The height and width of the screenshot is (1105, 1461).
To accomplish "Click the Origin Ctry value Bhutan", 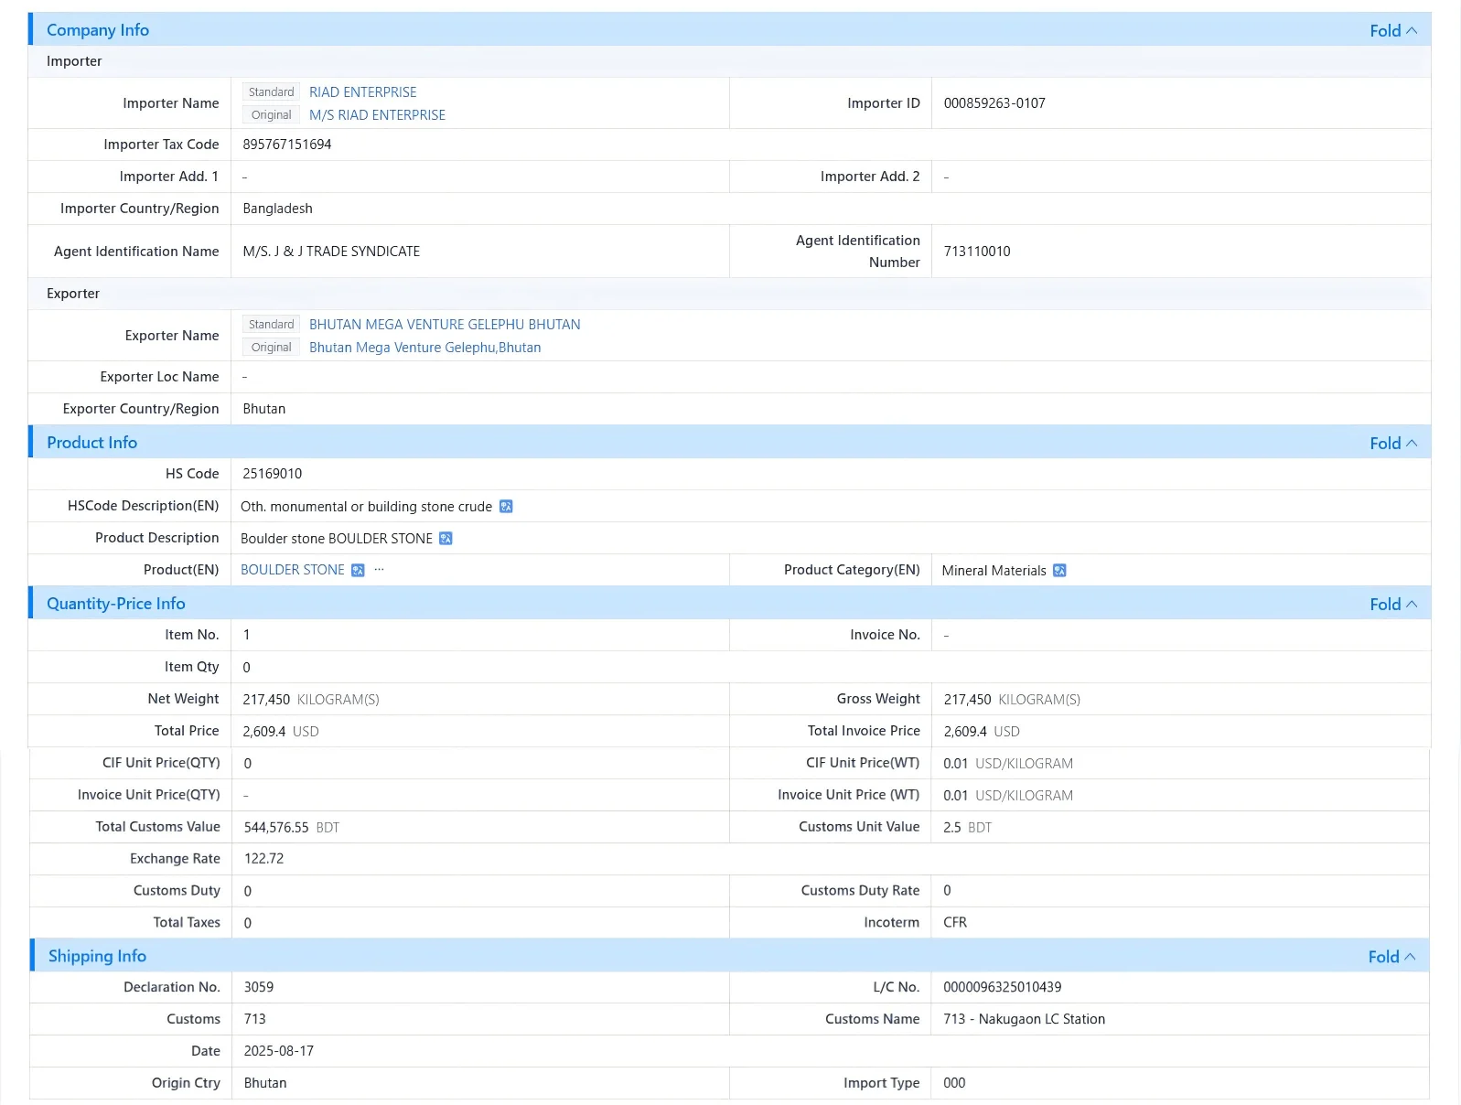I will pyautogui.click(x=265, y=1083).
